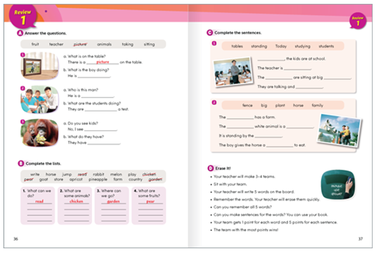The height and width of the screenshot is (255, 376).
Task: Click the chalkboard eraser illustration
Action: click(338, 185)
